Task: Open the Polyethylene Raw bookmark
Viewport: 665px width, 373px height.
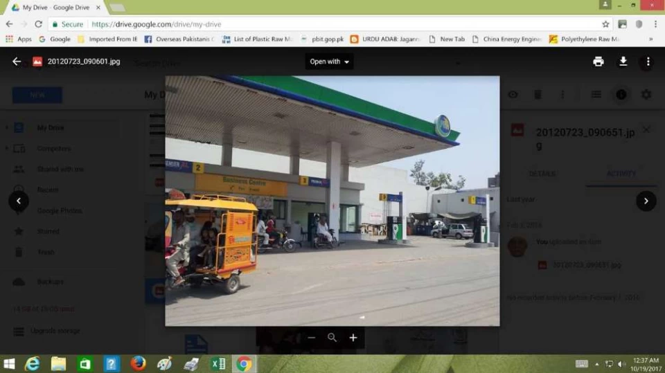Action: tap(585, 39)
